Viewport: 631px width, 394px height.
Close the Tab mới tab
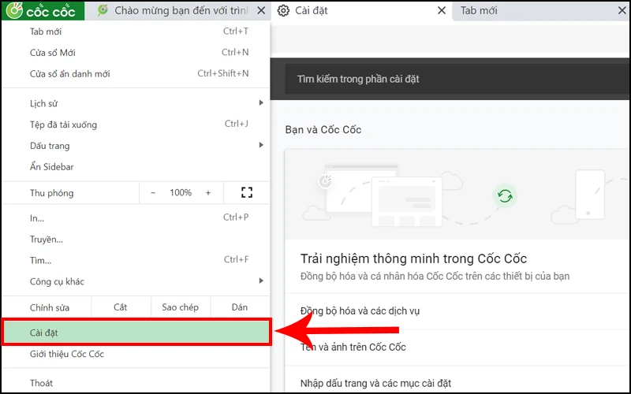pyautogui.click(x=622, y=10)
